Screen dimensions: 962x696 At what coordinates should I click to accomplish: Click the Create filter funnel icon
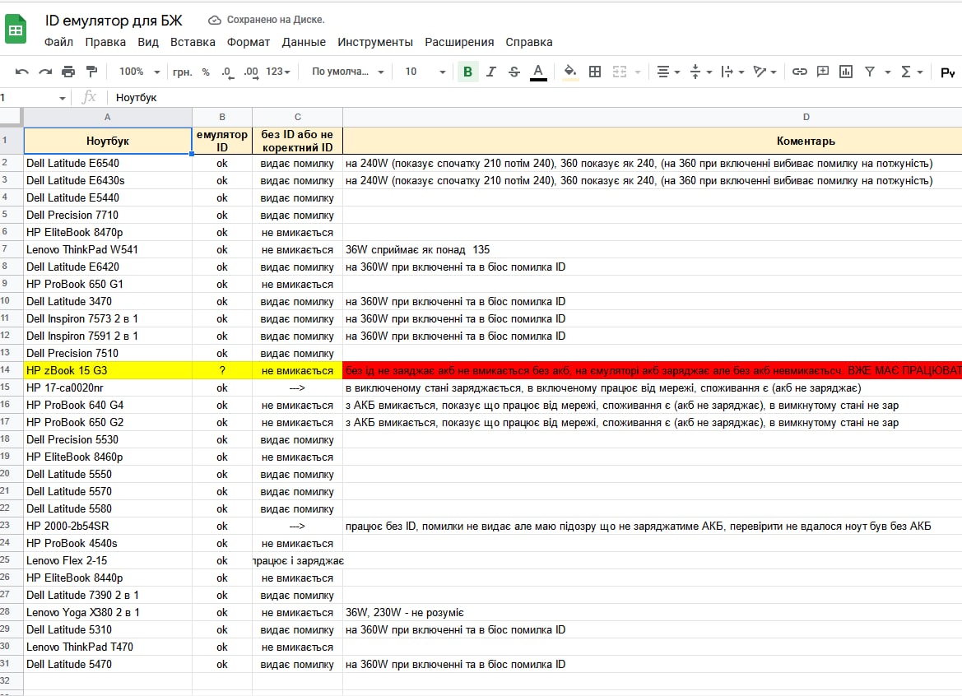[x=869, y=72]
